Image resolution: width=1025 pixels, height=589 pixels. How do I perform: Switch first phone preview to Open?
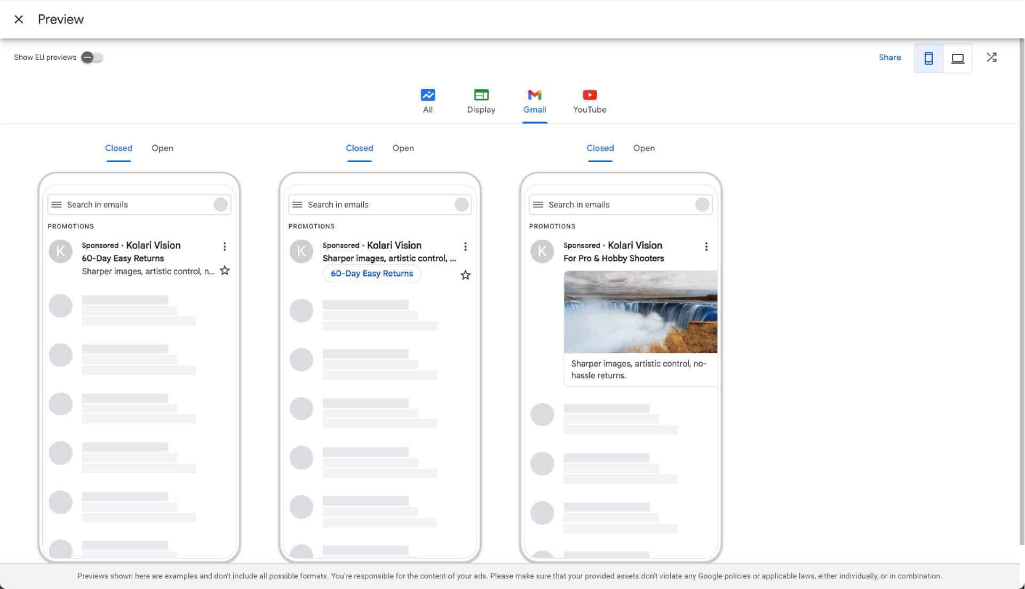162,148
